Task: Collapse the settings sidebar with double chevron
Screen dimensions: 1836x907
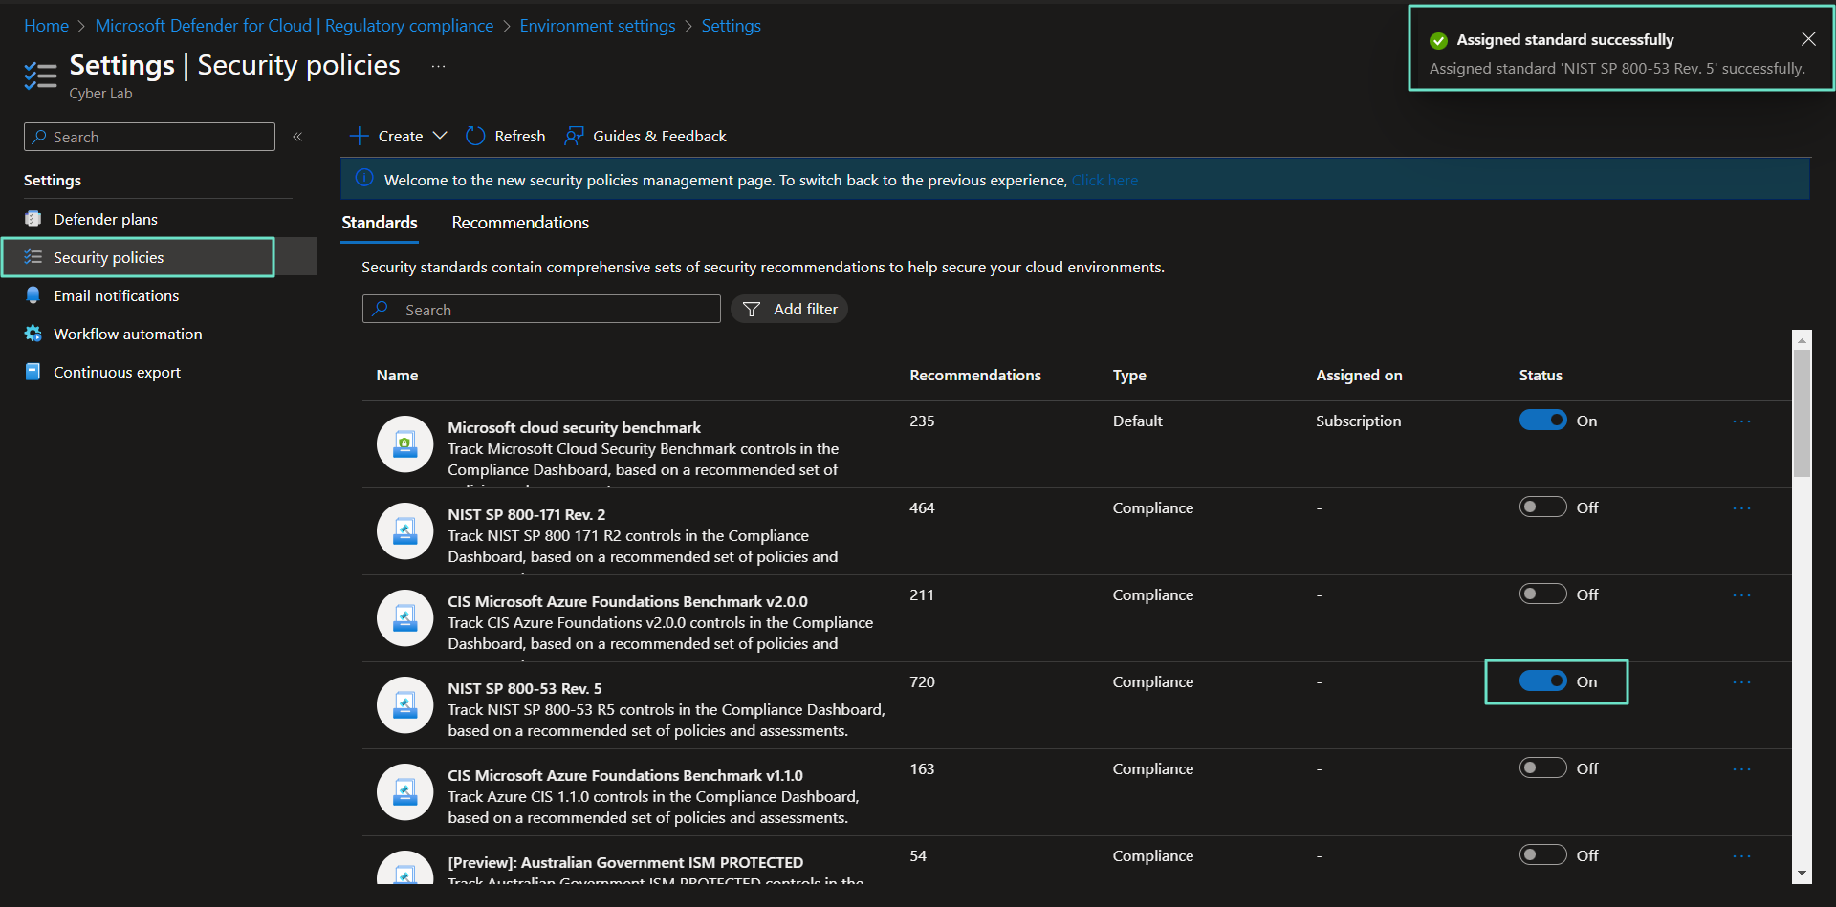Action: coord(297,137)
